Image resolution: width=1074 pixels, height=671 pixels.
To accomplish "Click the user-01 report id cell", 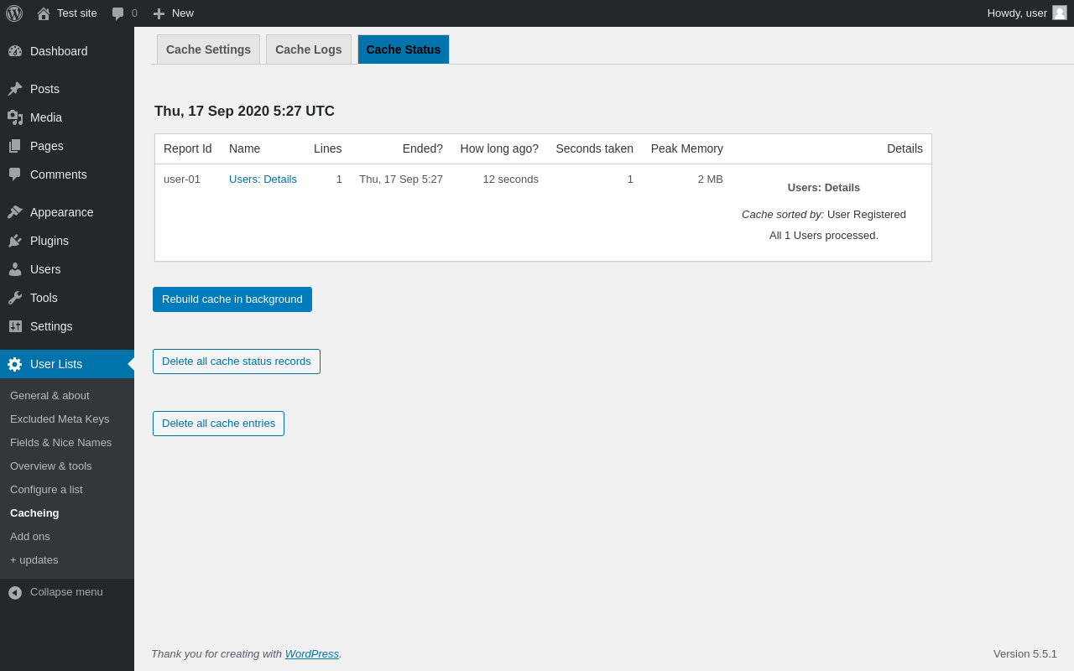I will pyautogui.click(x=182, y=179).
